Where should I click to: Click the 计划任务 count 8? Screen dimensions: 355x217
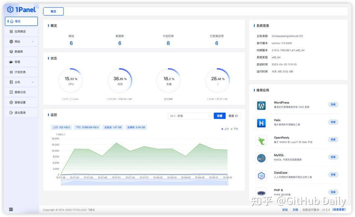tap(168, 43)
